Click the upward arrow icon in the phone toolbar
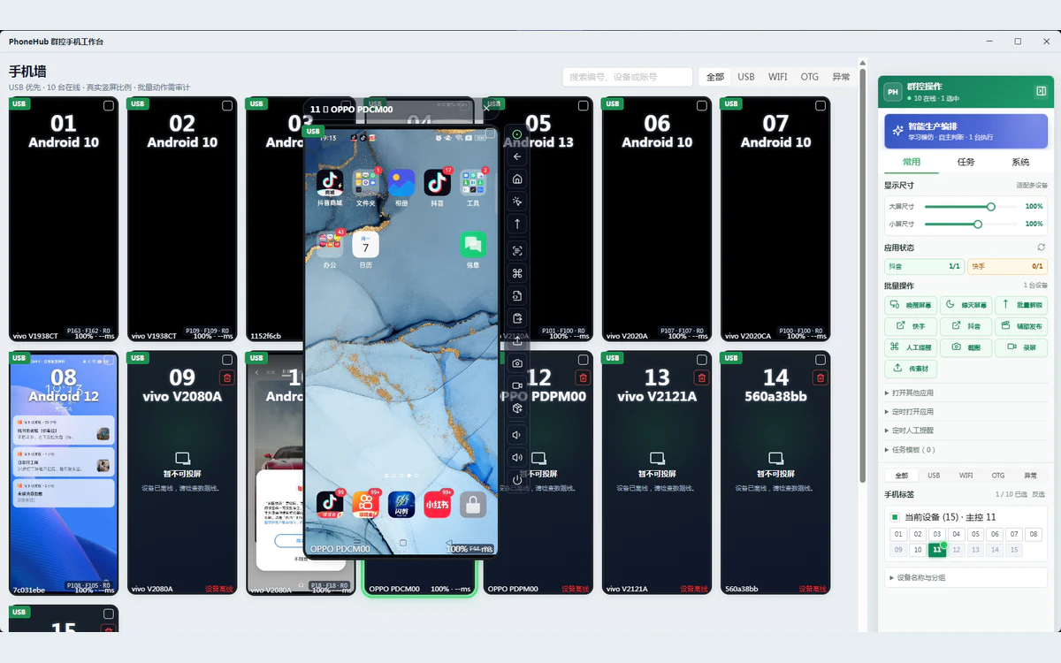 pyautogui.click(x=517, y=225)
